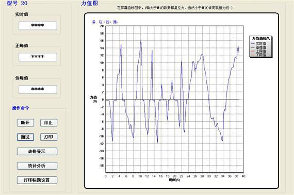The width and height of the screenshot is (294, 195).
Task: Click the 断开 disconnect button
Action: [x=25, y=123]
